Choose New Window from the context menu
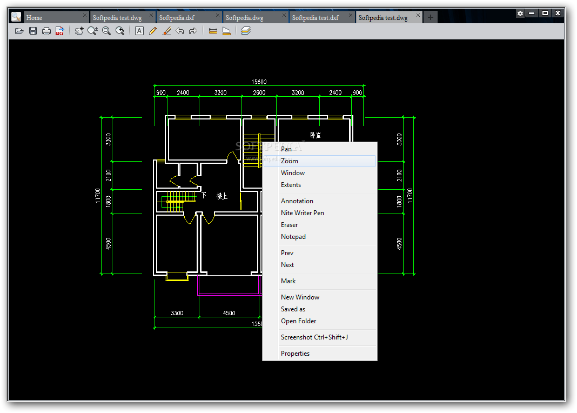This screenshot has width=577, height=413. pos(319,297)
